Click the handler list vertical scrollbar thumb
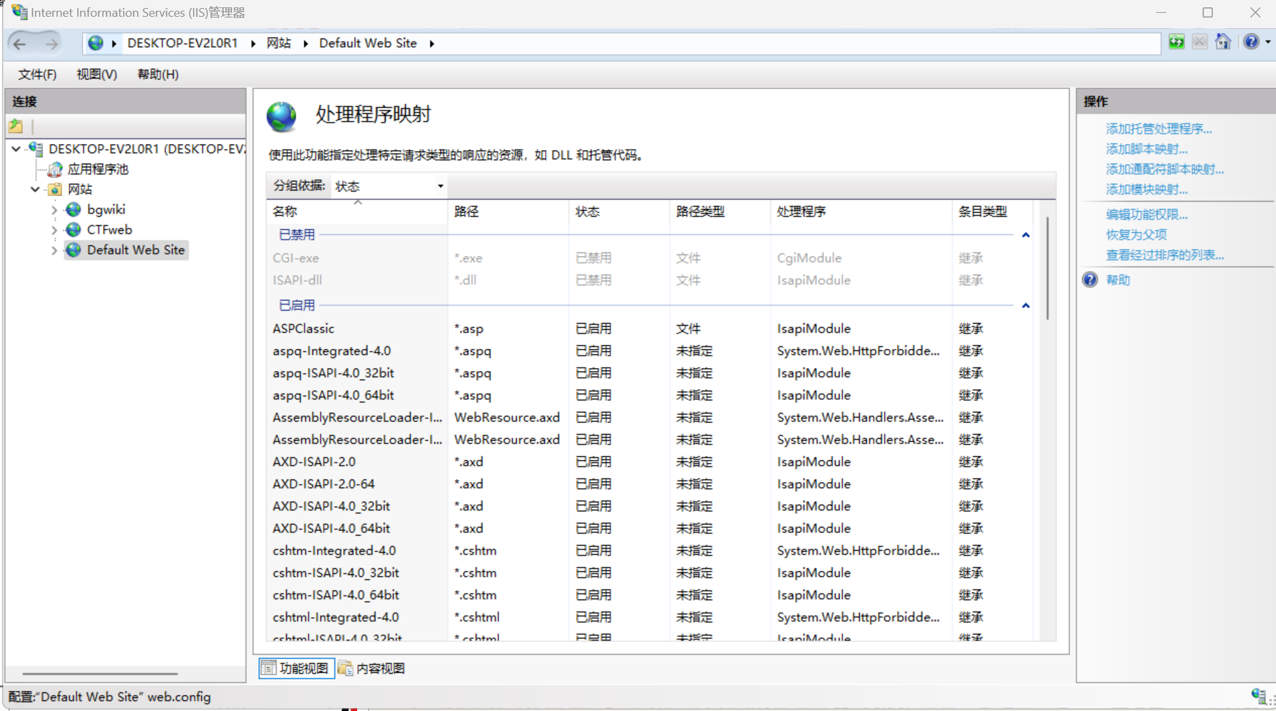 [1047, 268]
